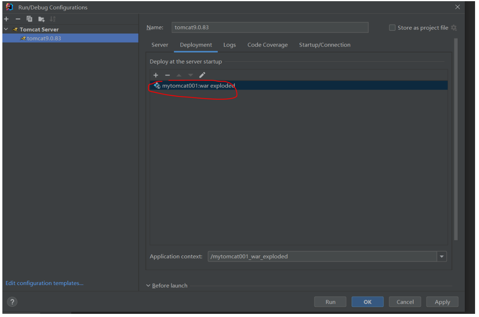Close the Run/Debug Configurations dialog
Viewport: 479px width, 317px height.
457,7
